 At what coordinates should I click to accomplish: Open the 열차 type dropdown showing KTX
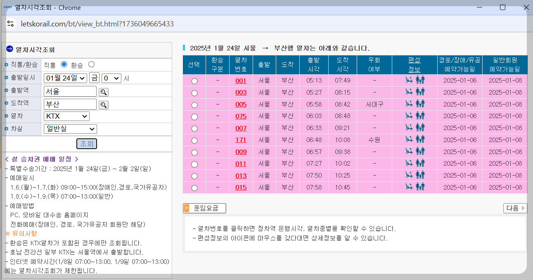(x=66, y=116)
